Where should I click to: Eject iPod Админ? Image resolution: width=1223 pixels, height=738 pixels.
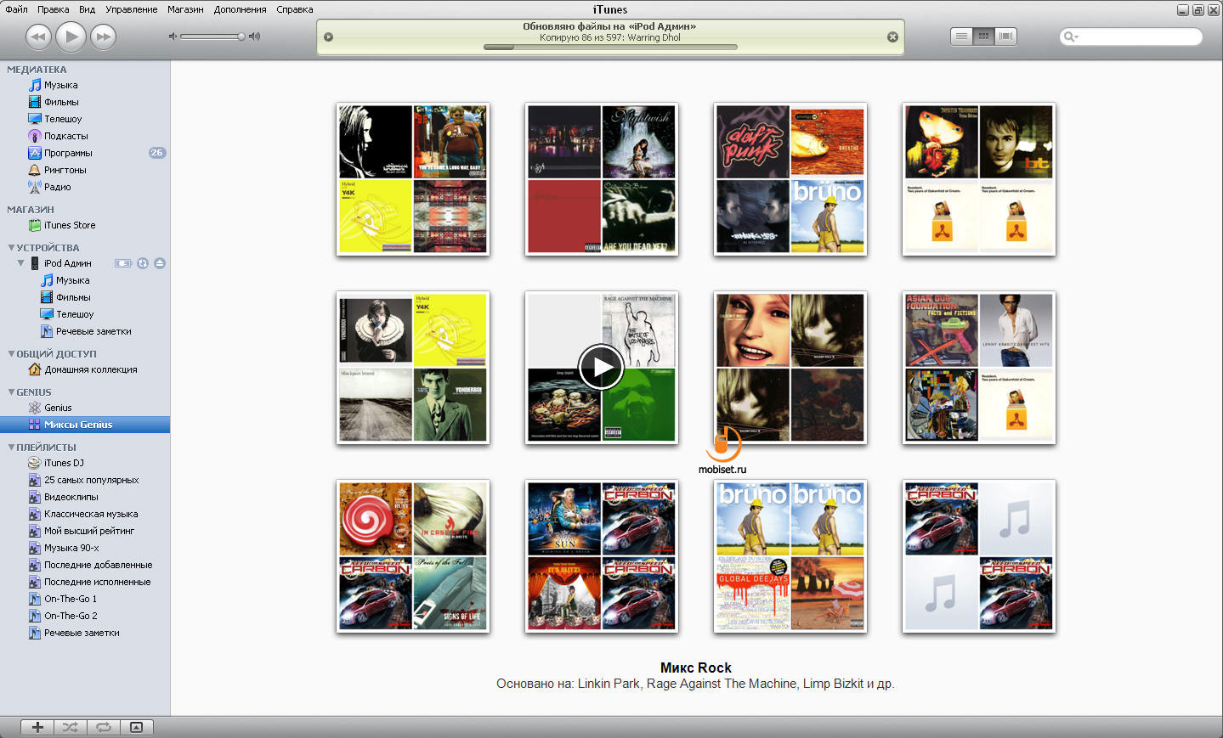tap(159, 263)
